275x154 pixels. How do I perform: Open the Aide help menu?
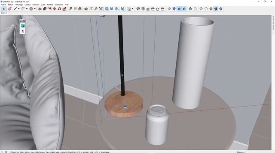pyautogui.click(x=67, y=5)
